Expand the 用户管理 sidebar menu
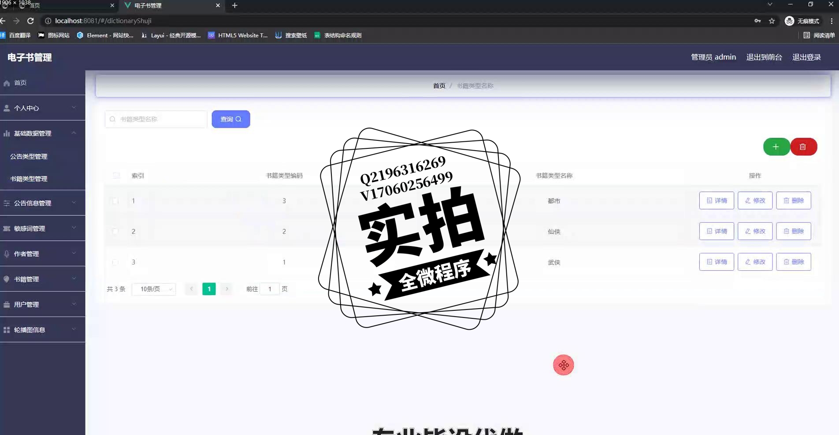839x435 pixels. pos(42,304)
